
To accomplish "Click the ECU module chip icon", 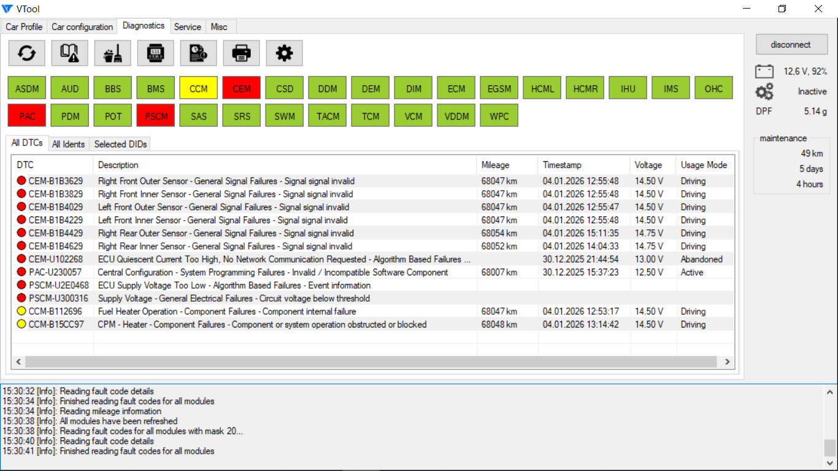I will pos(156,54).
